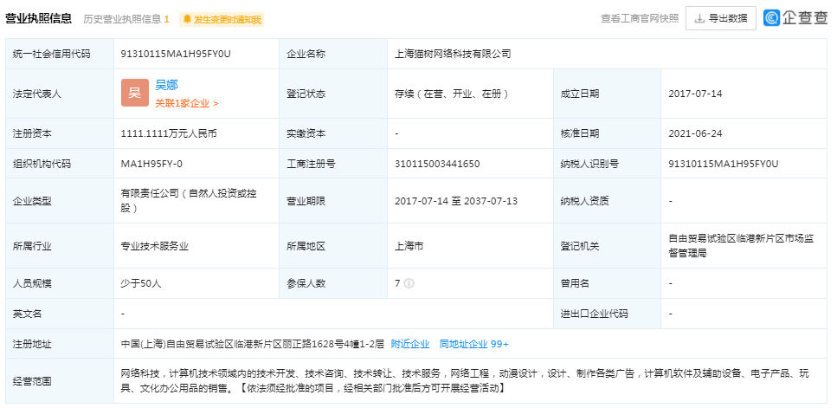The image size is (837, 408).
Task: Select taxpayer ID value under 纳税人识别号
Action: click(724, 164)
